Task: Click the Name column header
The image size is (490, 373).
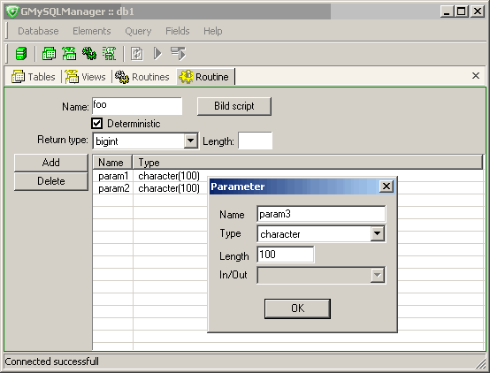Action: click(112, 163)
